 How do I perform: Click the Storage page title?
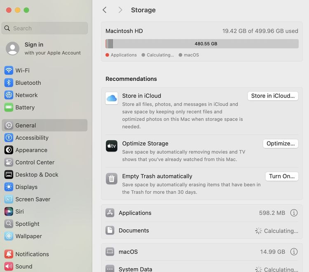[143, 10]
